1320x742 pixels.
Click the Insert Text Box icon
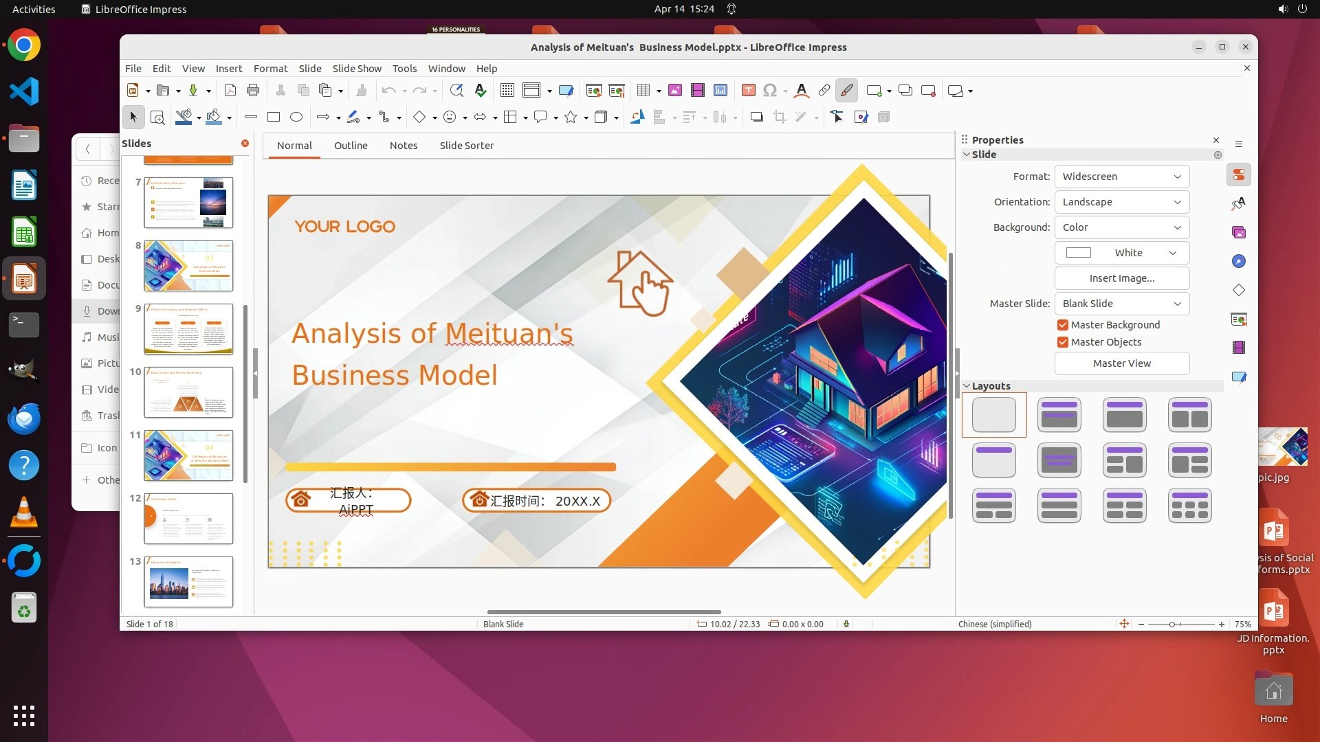[x=749, y=91]
